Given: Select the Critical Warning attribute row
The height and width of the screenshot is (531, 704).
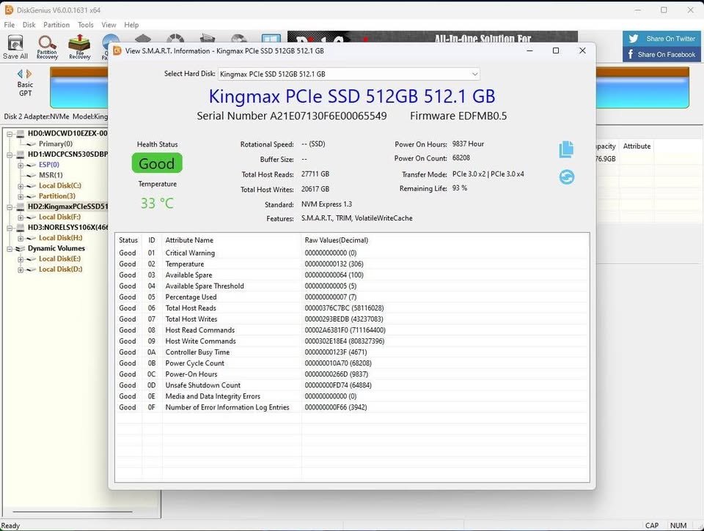Looking at the screenshot, I should click(x=352, y=253).
